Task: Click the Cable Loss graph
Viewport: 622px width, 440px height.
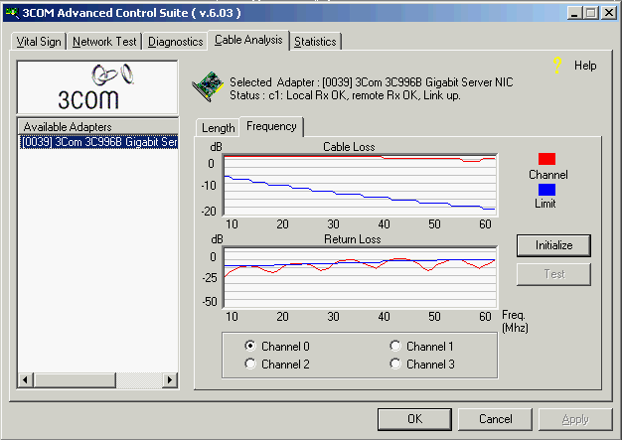Action: (360, 185)
